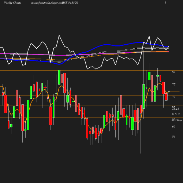Image resolution: width=183 pixels, height=183 pixels.
Task: Click the "72" price axis label
Action: pos(173,97)
